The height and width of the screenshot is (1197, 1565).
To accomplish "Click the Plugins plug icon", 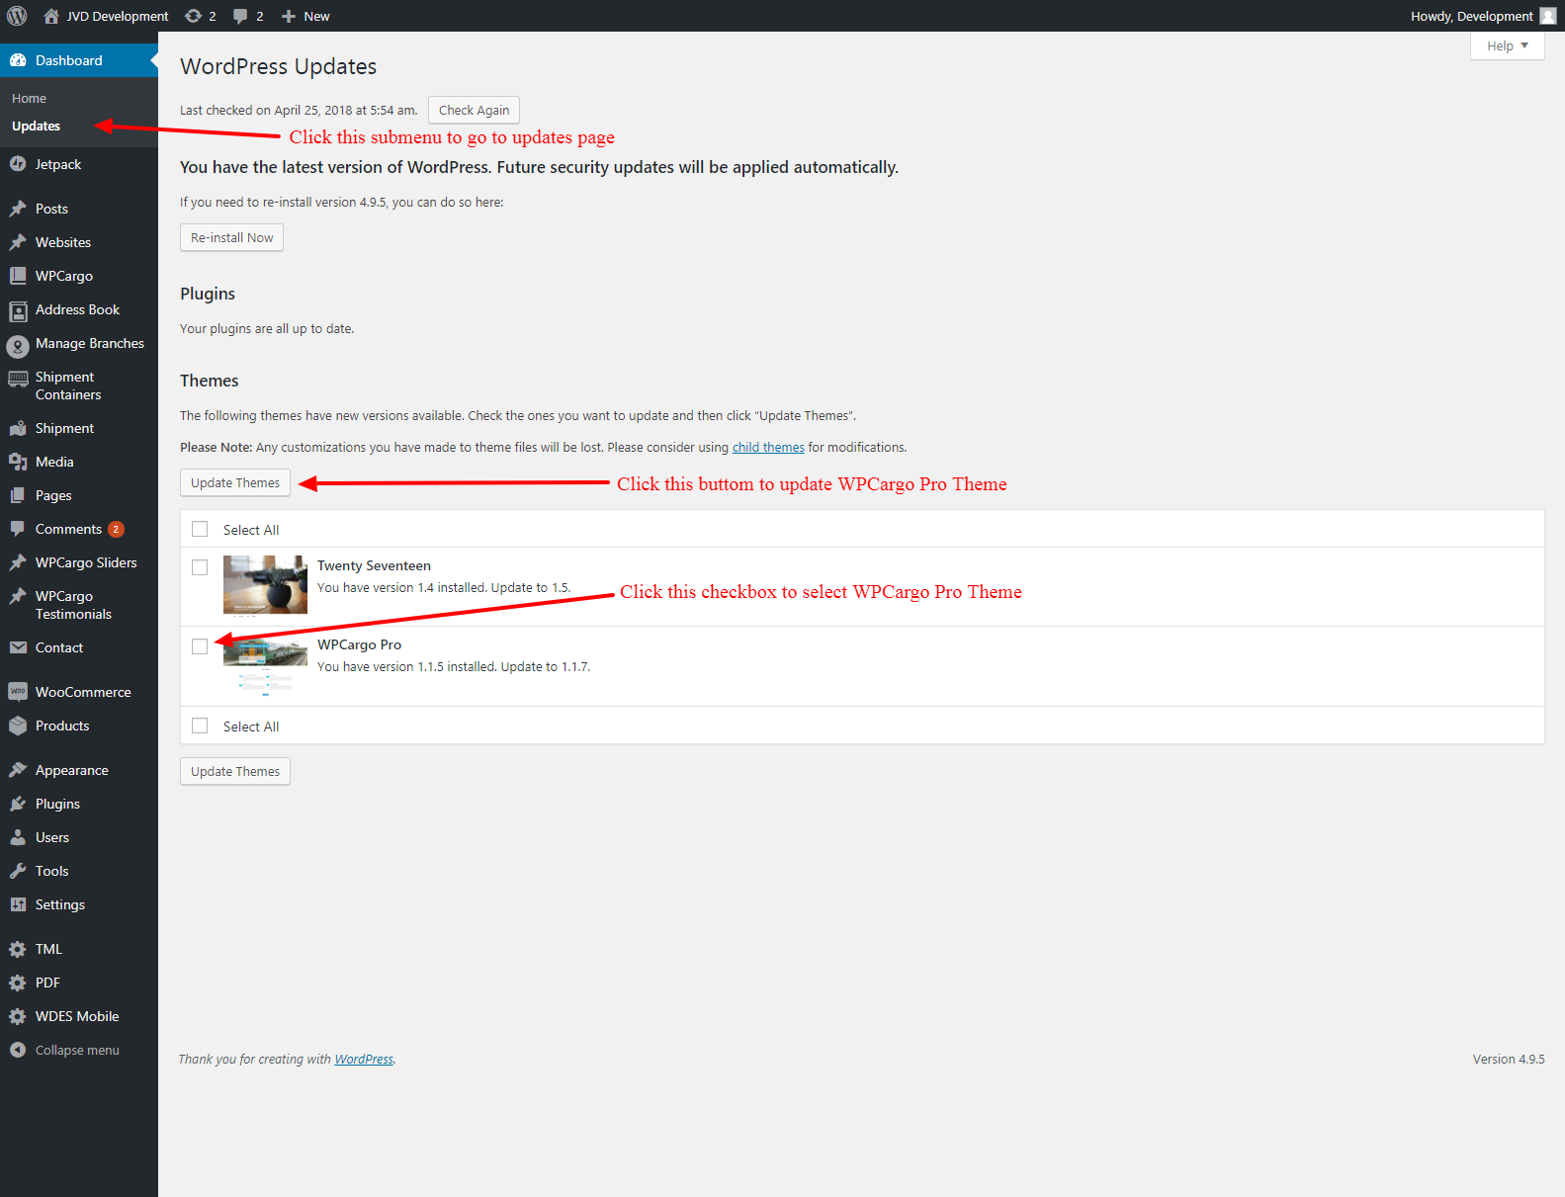I will click(18, 804).
